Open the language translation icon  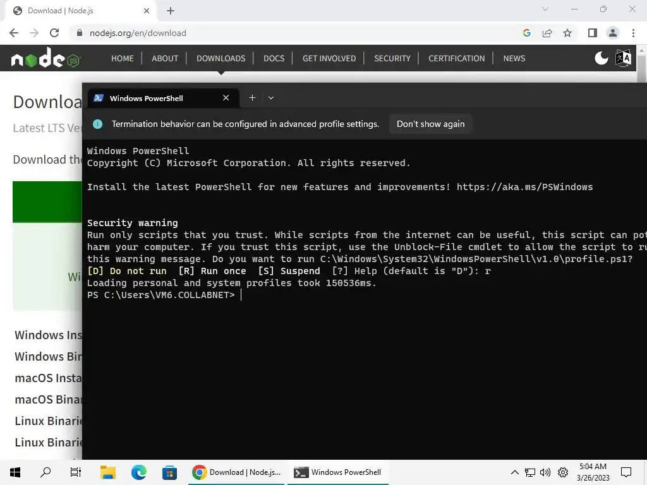point(623,58)
